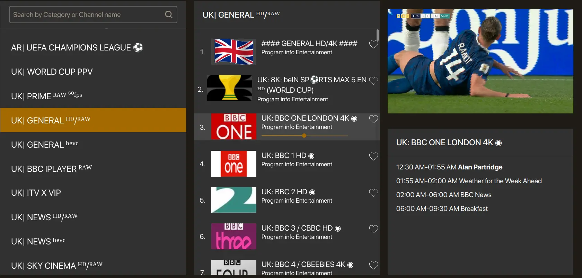Screen dimensions: 582x278
Task: Click BBC ONE LONDON 4K program progress bar
Action: (x=305, y=136)
